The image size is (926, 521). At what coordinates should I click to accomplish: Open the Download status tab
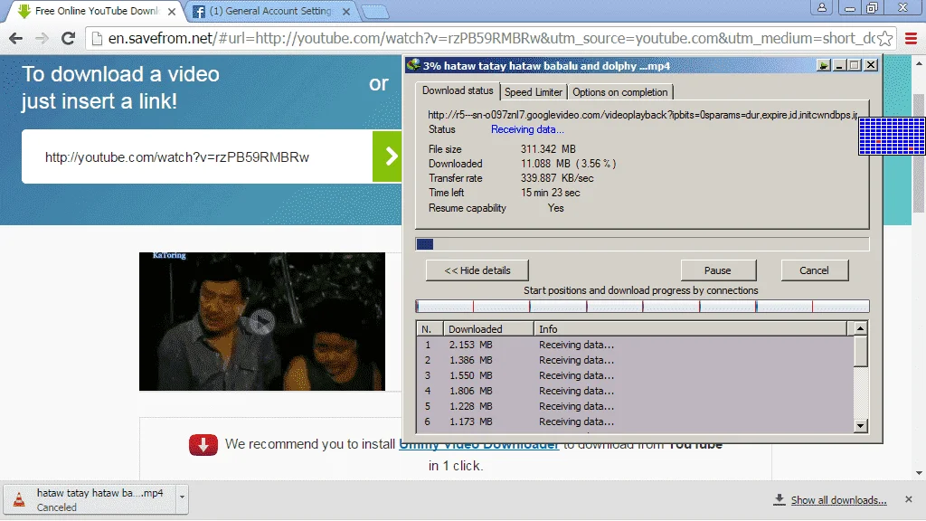458,90
